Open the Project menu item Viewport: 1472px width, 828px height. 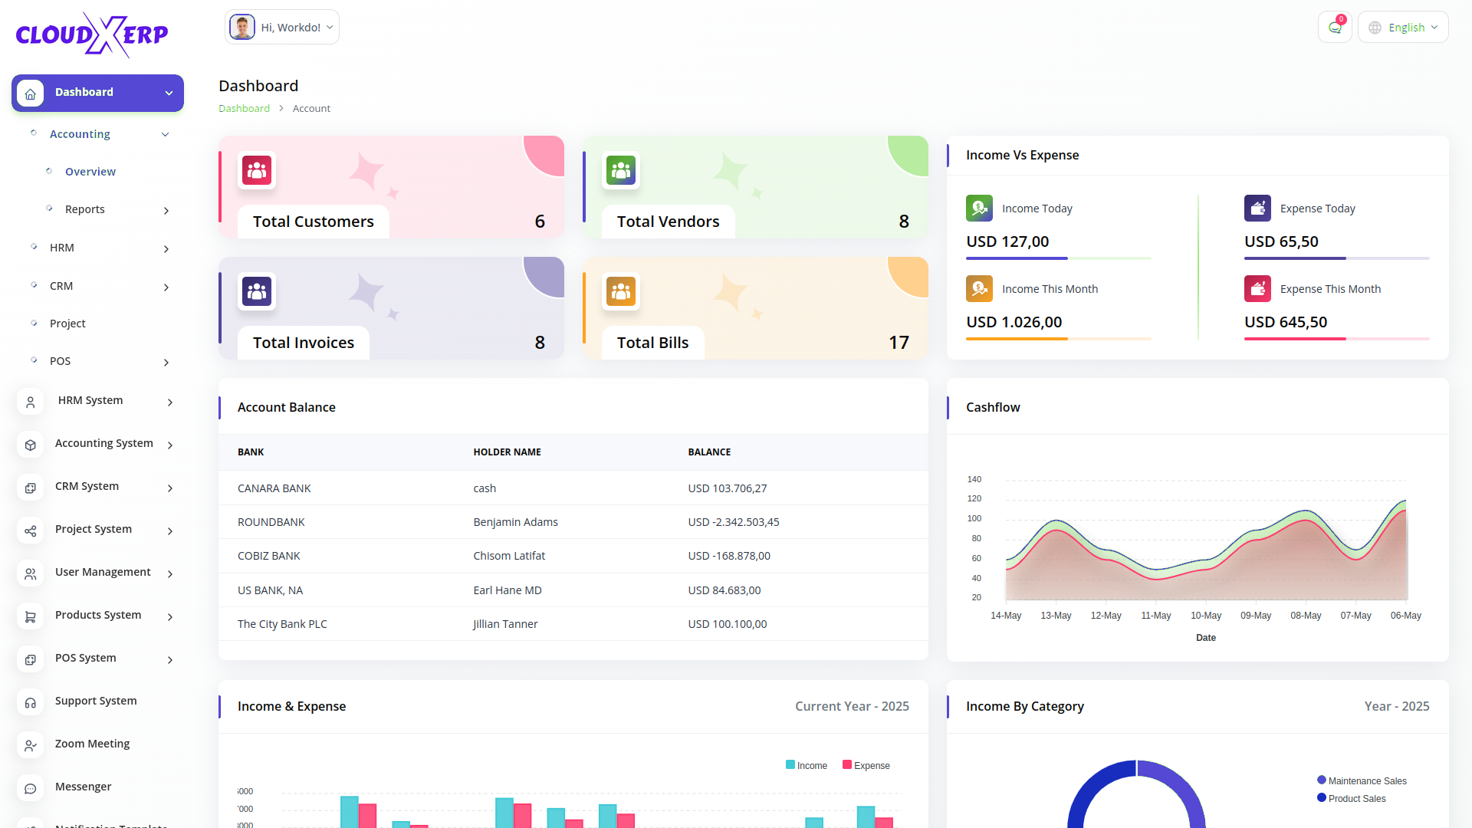pyautogui.click(x=67, y=324)
